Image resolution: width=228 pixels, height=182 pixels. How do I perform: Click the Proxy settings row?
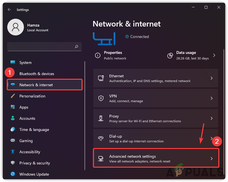(x=156, y=118)
